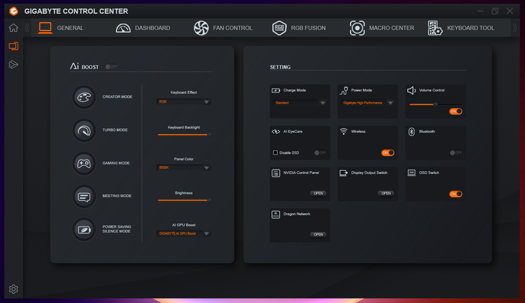Open the home icon in sidebar
525x303 pixels.
click(x=13, y=28)
